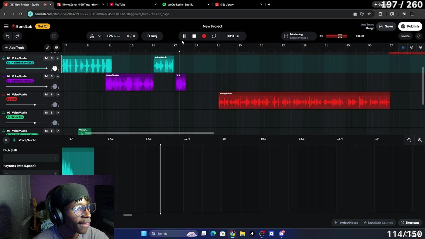The image size is (425, 239).
Task: Switch to WeCry Radio Spotify tab
Action: 186,5
